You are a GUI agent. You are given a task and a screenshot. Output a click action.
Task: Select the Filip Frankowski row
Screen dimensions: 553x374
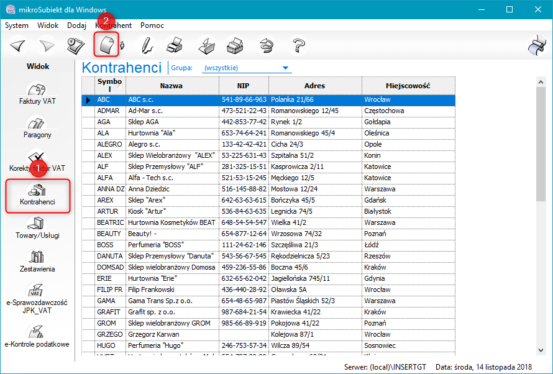(268, 290)
